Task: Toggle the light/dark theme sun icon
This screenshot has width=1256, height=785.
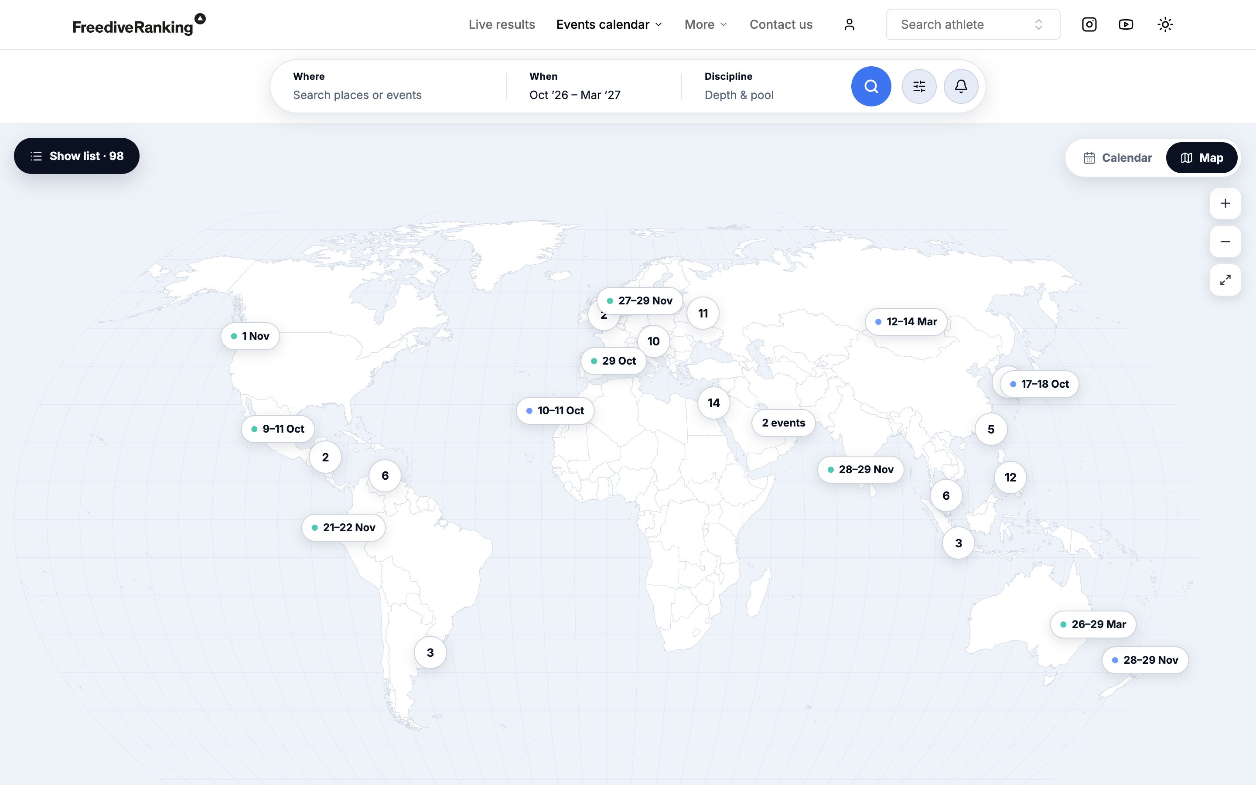Action: click(x=1165, y=24)
